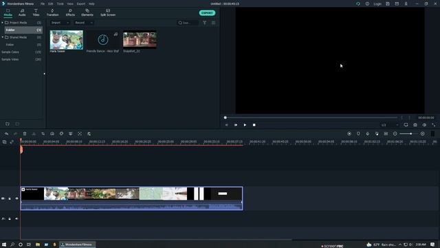
Task: Click the crop tool in timeline toolbar
Action: click(43, 134)
